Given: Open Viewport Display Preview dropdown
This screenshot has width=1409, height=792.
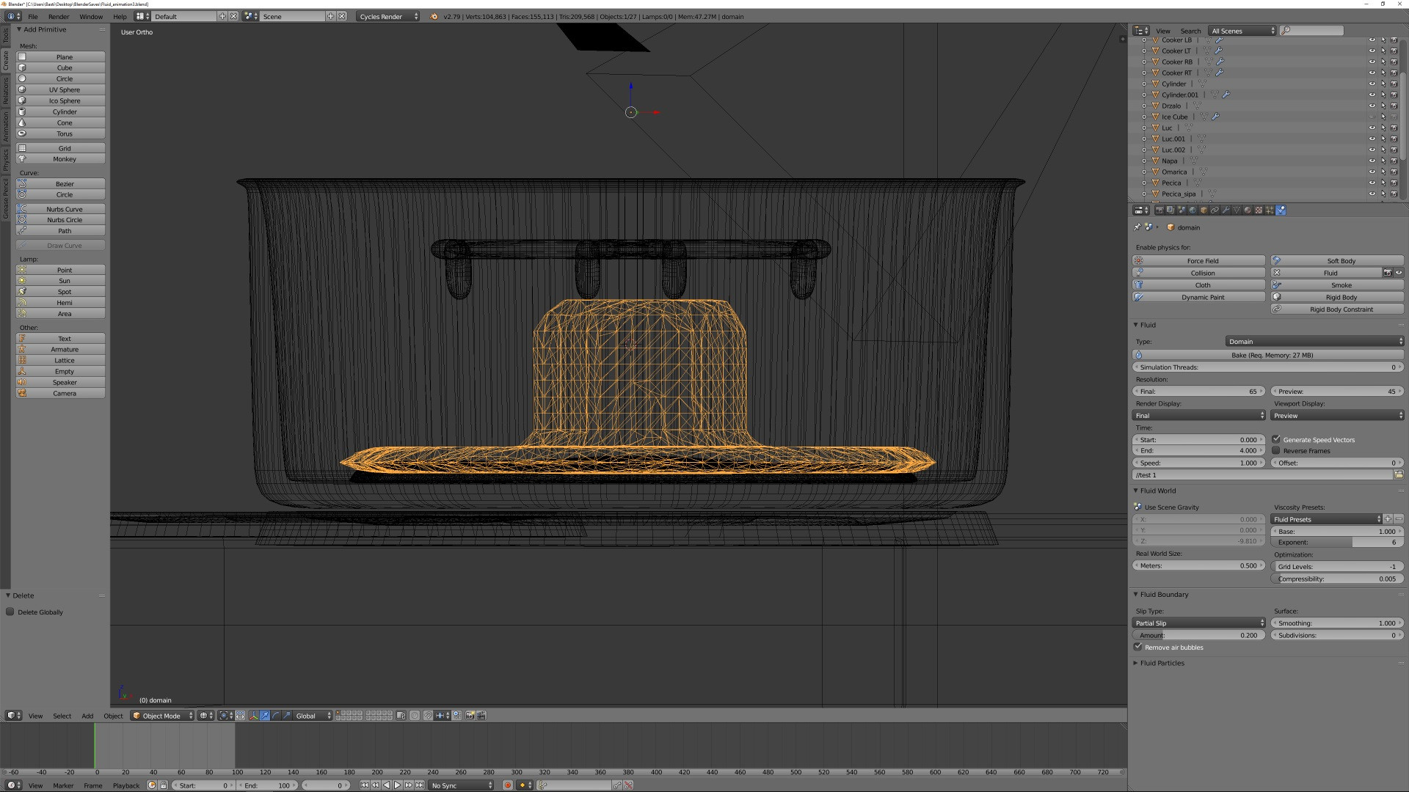Looking at the screenshot, I should [1337, 415].
